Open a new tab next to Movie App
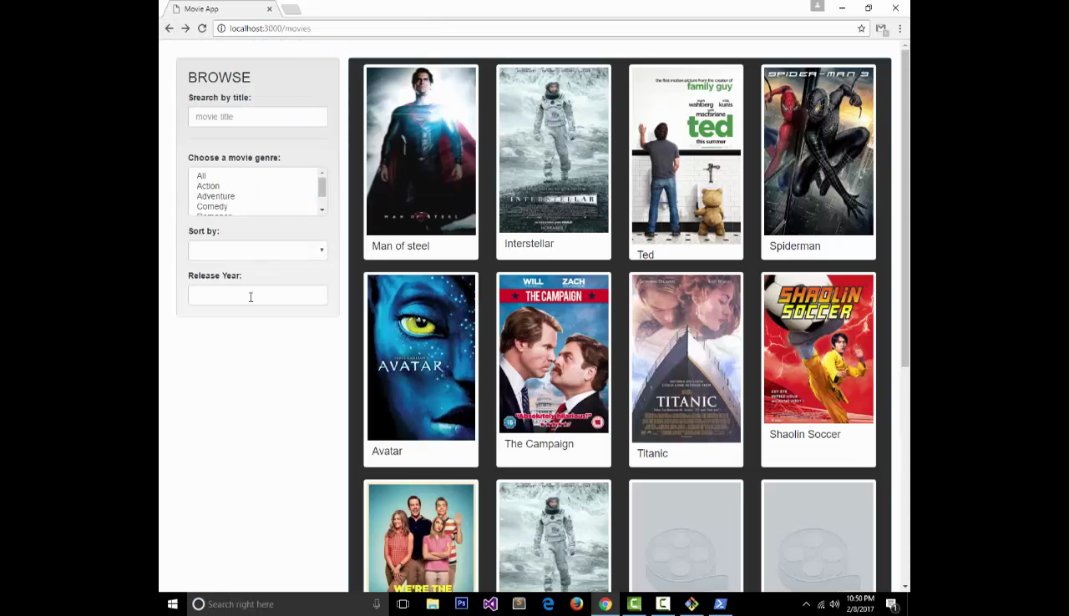Image resolution: width=1069 pixels, height=616 pixels. [291, 9]
